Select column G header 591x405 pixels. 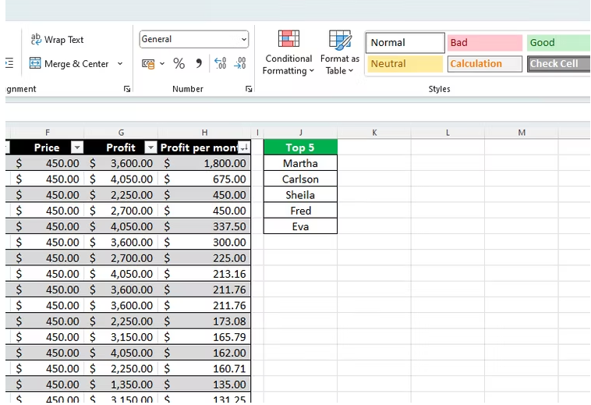point(121,133)
